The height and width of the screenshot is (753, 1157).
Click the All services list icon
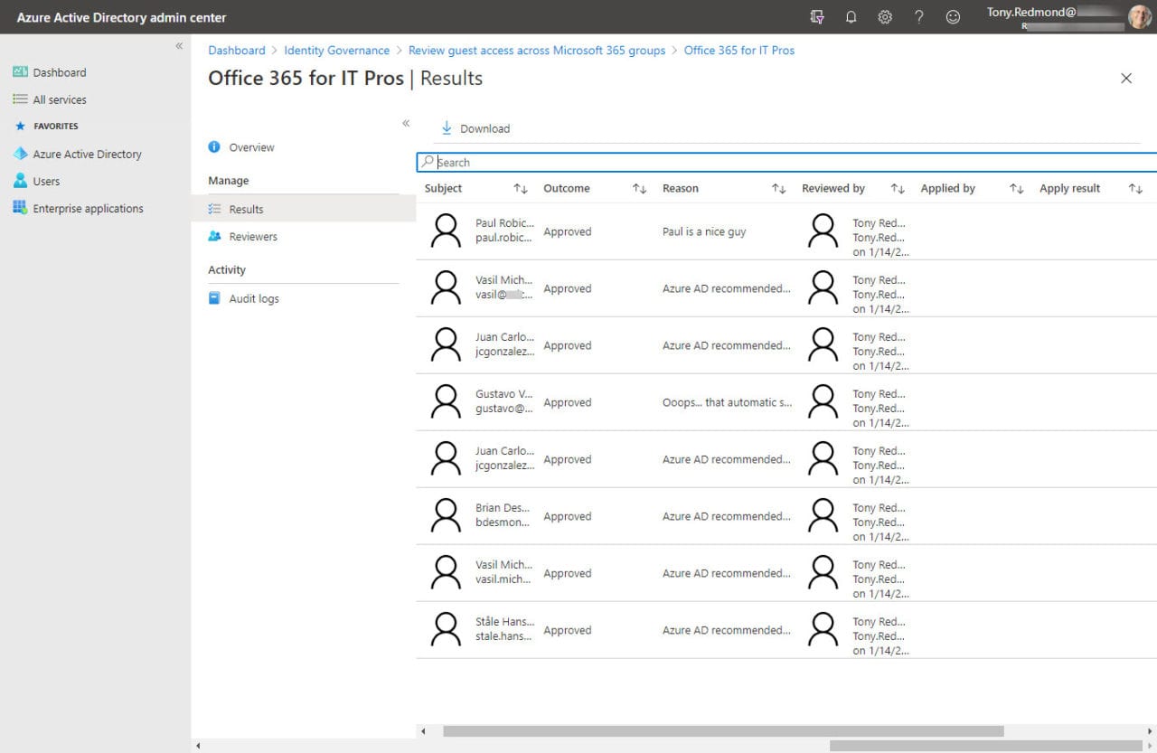click(x=20, y=99)
